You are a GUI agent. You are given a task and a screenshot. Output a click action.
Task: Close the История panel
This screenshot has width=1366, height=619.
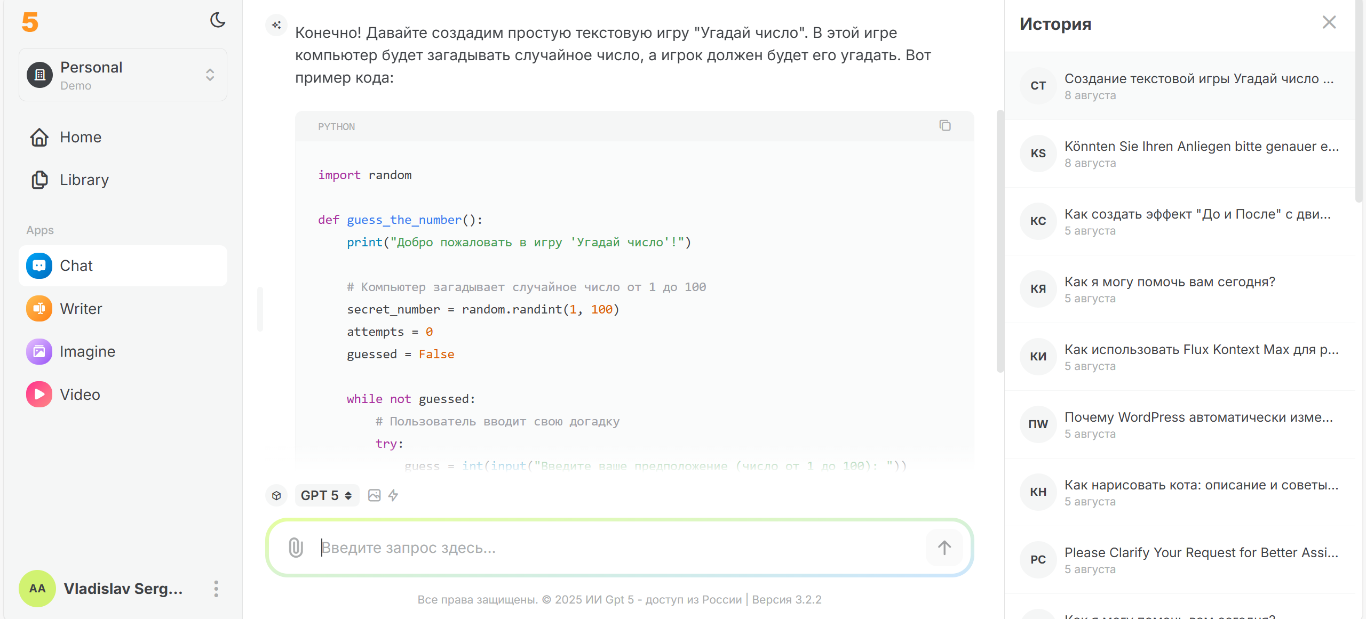tap(1329, 22)
